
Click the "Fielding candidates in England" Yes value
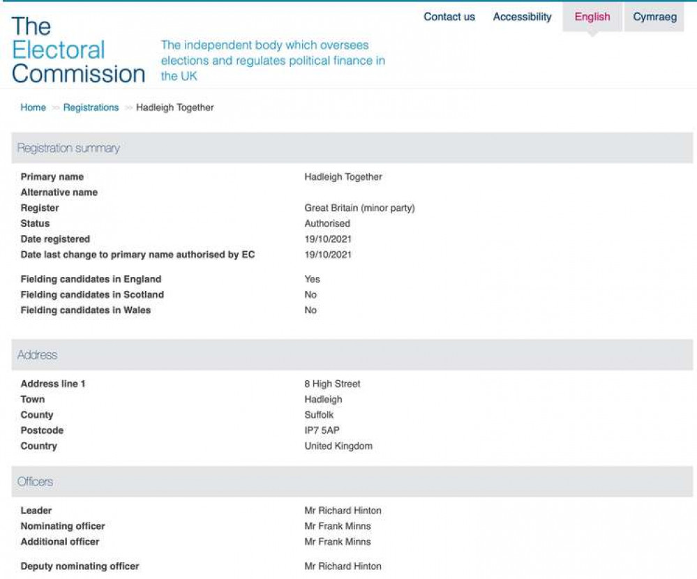click(x=311, y=278)
